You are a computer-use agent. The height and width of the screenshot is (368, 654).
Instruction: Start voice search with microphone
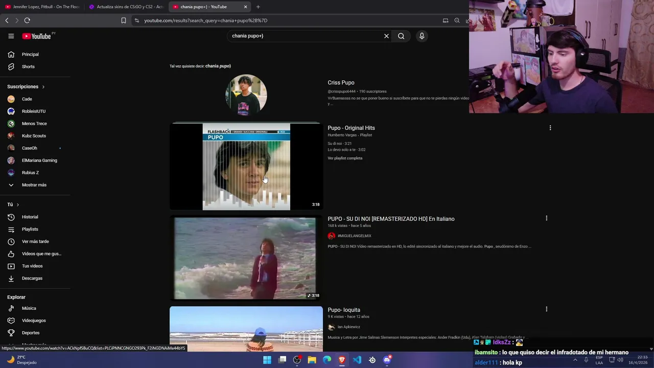coord(422,36)
